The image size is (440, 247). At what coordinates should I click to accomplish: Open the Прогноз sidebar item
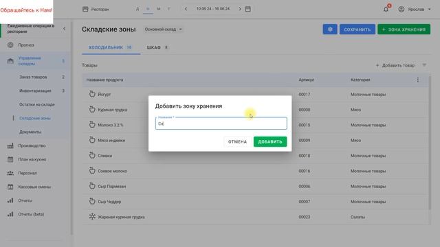[x=26, y=45]
